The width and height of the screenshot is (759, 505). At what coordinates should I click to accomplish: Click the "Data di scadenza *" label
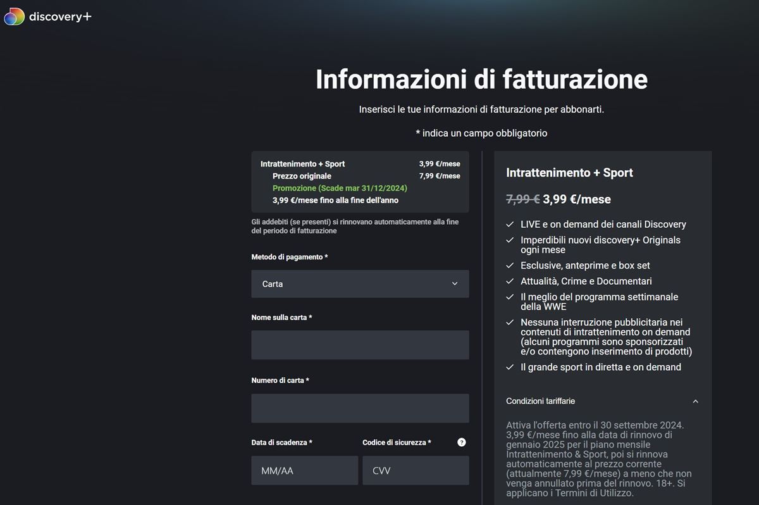pyautogui.click(x=281, y=443)
